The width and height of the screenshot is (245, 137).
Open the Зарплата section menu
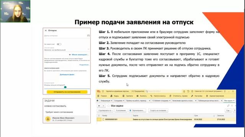[127, 96]
